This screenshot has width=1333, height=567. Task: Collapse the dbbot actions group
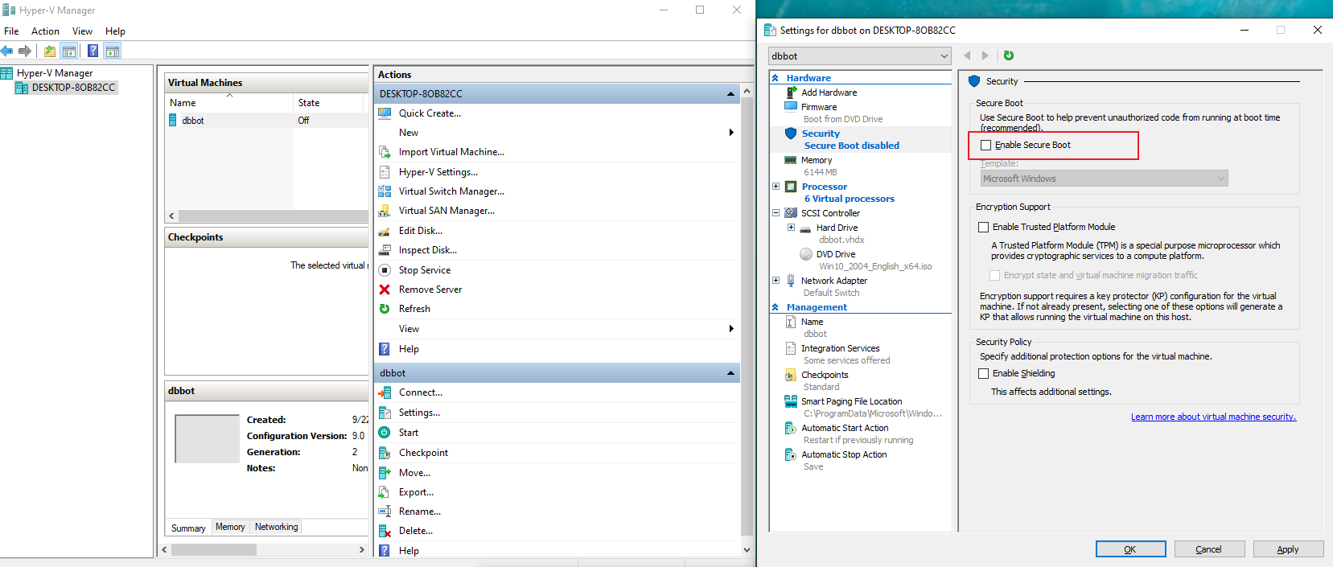[730, 373]
